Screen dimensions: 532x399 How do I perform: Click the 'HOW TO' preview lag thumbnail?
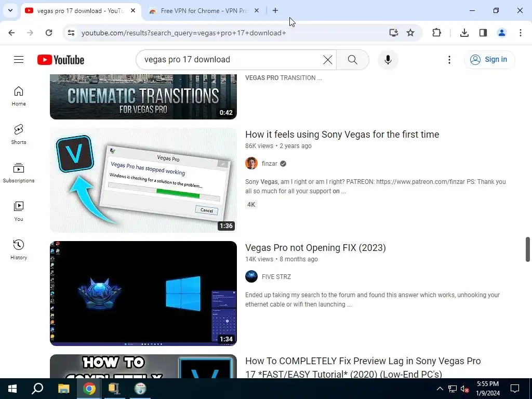point(143,366)
